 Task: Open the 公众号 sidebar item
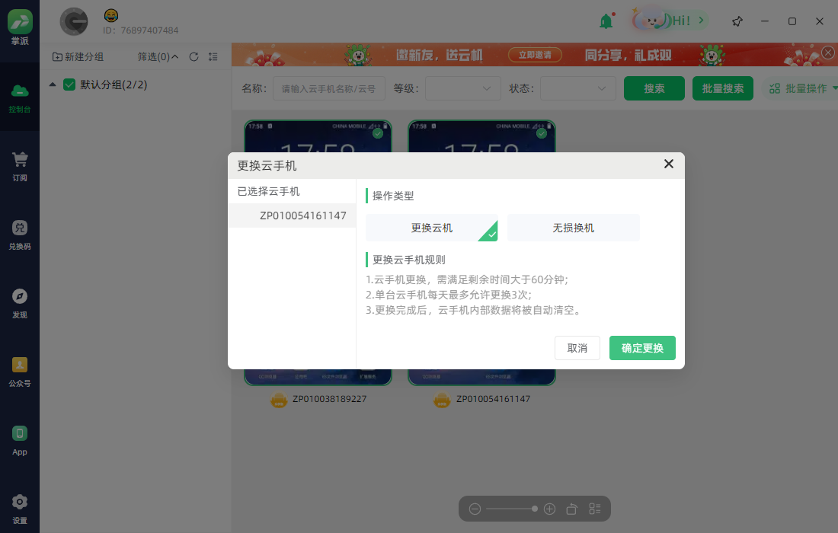click(x=20, y=372)
